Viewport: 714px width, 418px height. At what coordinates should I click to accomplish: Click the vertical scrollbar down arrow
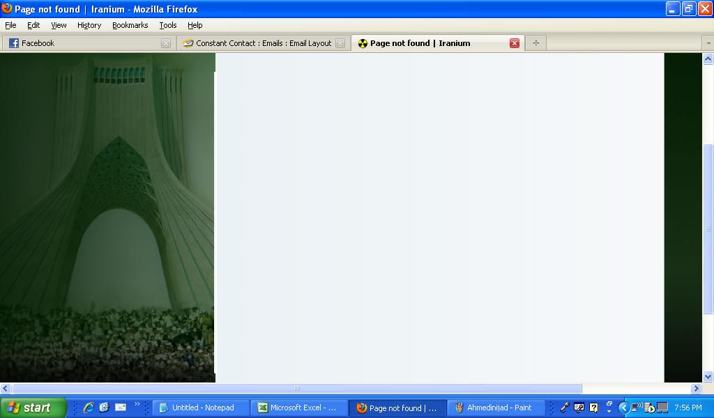click(x=708, y=377)
